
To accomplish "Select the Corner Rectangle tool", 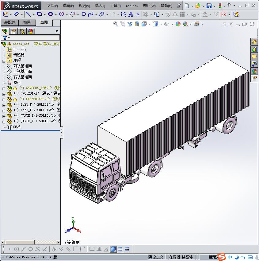I will click(x=39, y=14).
